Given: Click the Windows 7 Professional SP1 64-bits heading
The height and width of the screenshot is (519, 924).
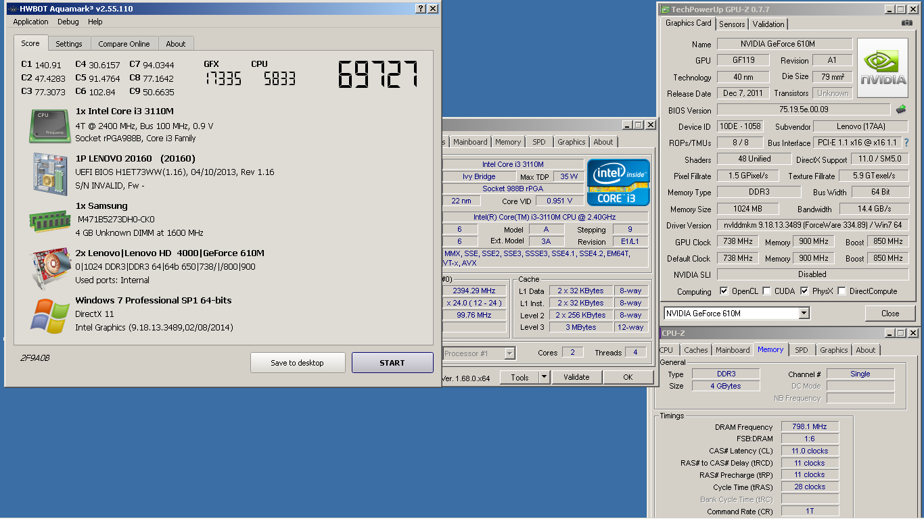Looking at the screenshot, I should [154, 300].
